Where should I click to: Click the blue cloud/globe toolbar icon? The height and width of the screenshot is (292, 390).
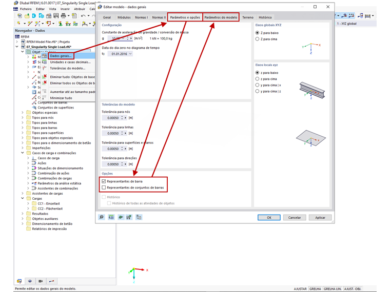coord(41,16)
